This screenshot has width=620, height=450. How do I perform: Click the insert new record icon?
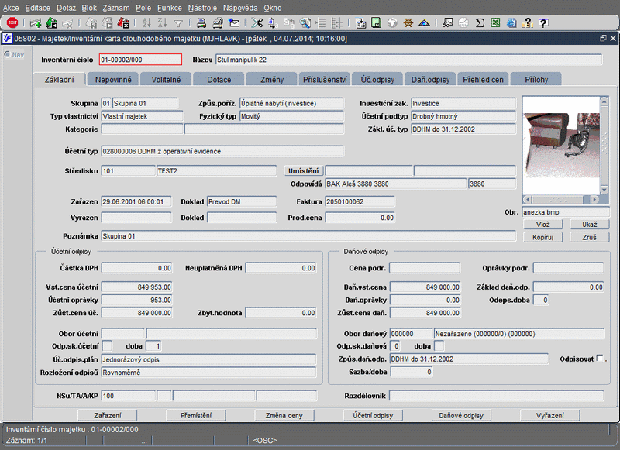click(36, 22)
